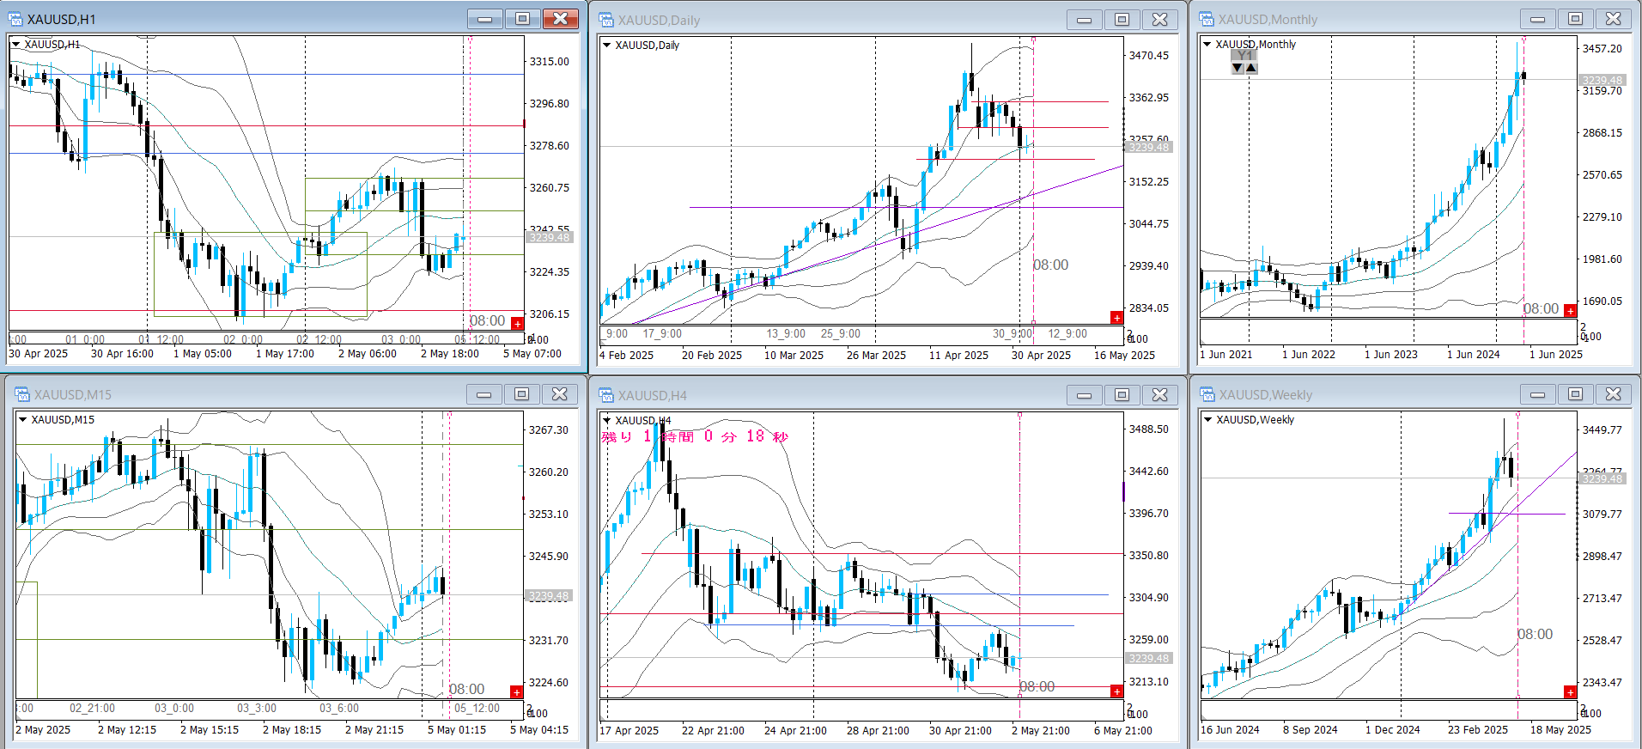The image size is (1642, 749).
Task: Click the red plus icon on Weekly chart
Action: click(x=1570, y=692)
